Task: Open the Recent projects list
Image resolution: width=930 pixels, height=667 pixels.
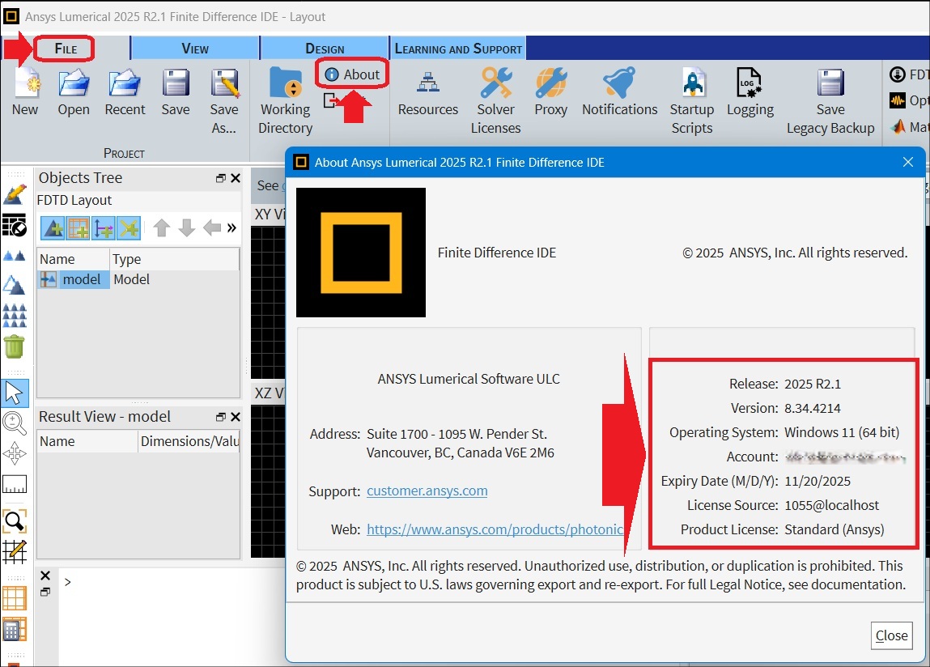Action: point(125,86)
